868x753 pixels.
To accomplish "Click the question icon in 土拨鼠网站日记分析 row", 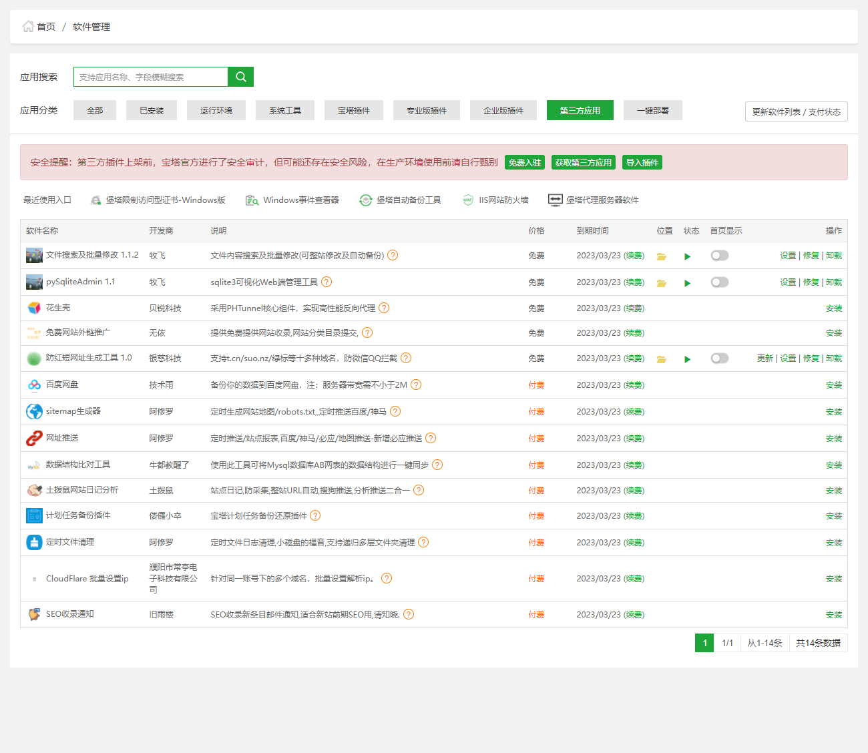I will point(419,490).
